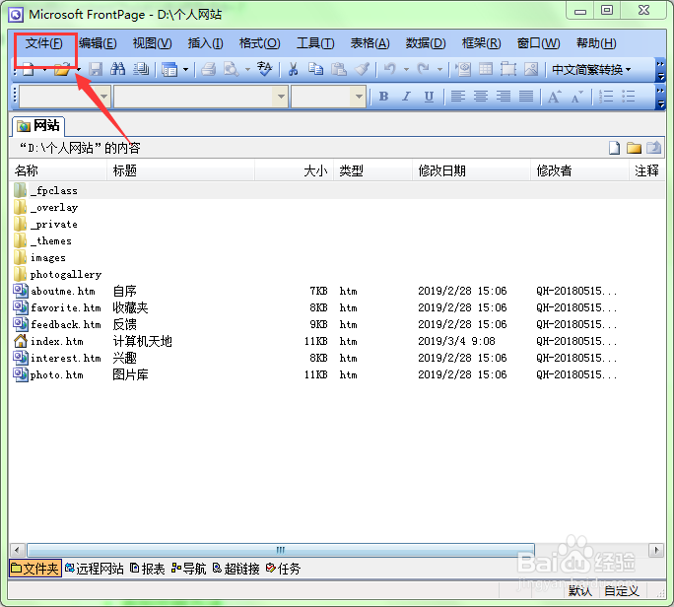Image resolution: width=674 pixels, height=607 pixels.
Task: Open the 视图(V) menu
Action: pyautogui.click(x=153, y=43)
